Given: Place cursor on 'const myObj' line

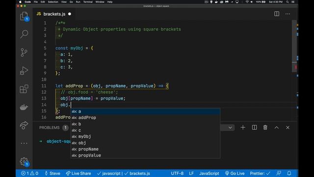Looking at the screenshot, I should coord(74,48).
